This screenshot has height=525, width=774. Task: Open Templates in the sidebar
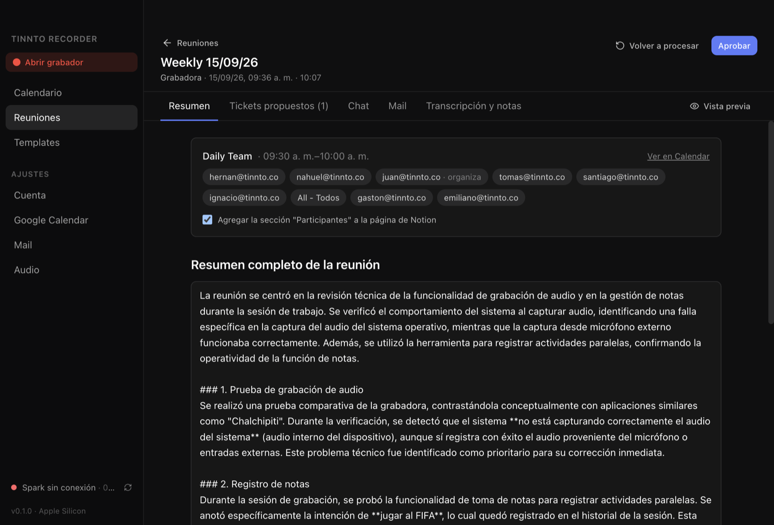click(72, 142)
